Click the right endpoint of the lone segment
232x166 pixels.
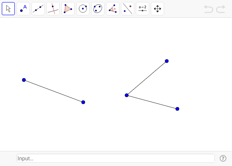(83, 102)
